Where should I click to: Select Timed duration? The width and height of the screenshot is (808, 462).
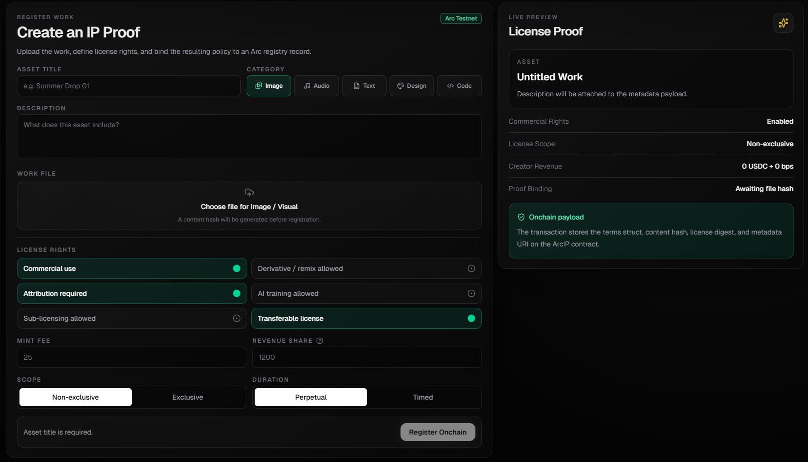point(423,397)
